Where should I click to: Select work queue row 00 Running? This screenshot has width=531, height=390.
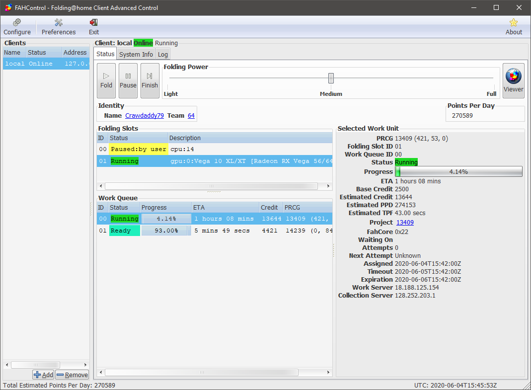click(215, 219)
